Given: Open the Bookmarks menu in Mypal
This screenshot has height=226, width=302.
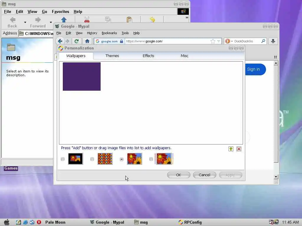Looking at the screenshot, I should coord(109,33).
